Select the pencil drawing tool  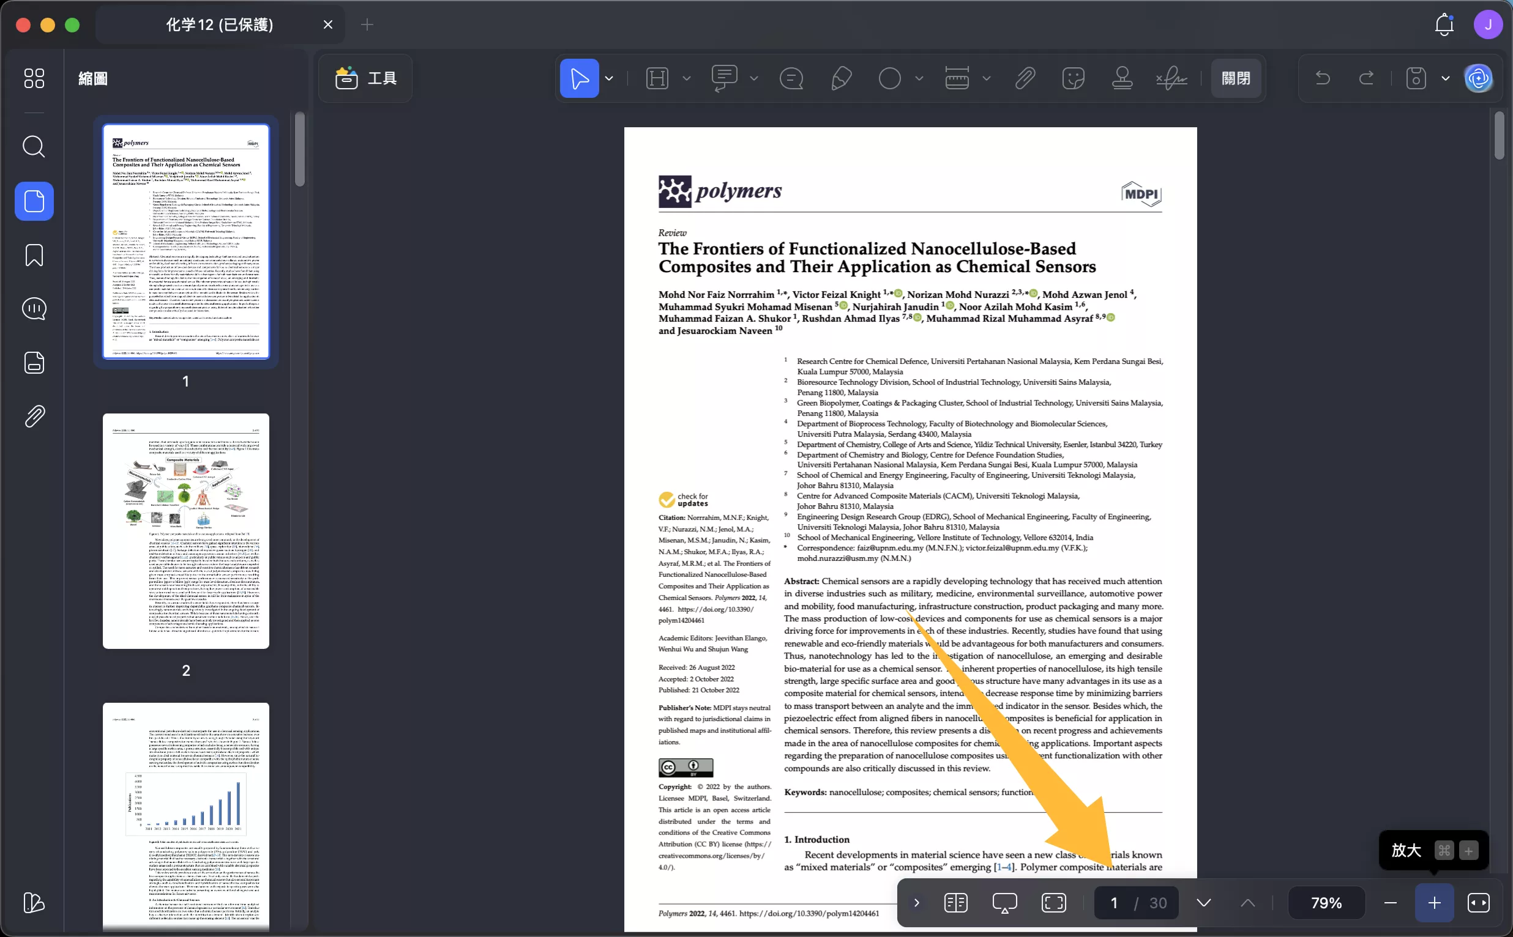pyautogui.click(x=841, y=79)
